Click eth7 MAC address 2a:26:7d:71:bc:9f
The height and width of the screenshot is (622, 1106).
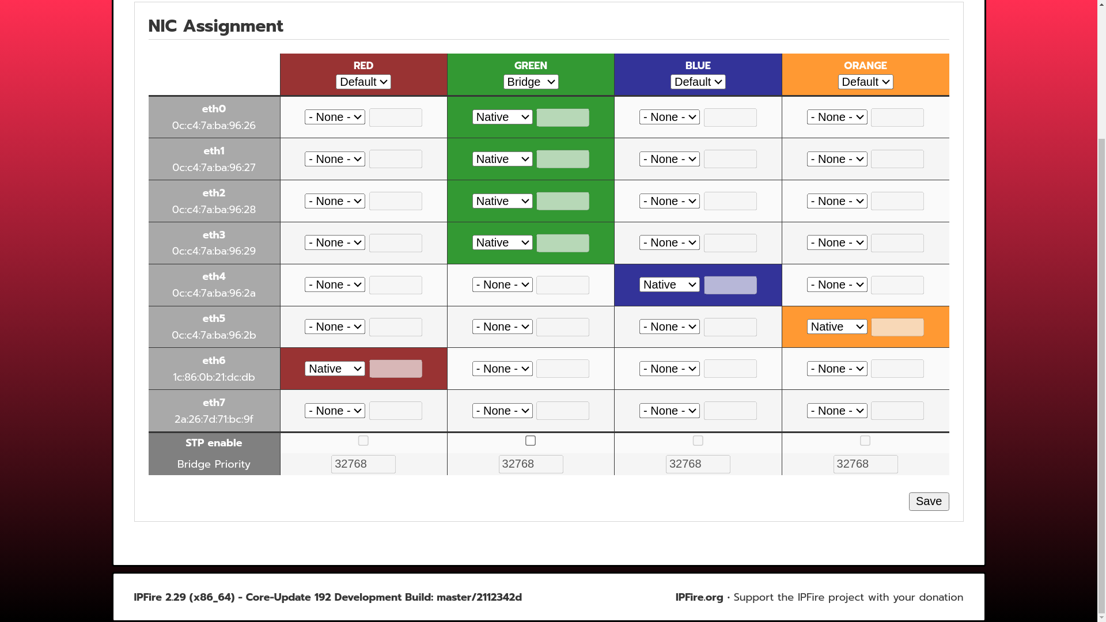point(214,419)
